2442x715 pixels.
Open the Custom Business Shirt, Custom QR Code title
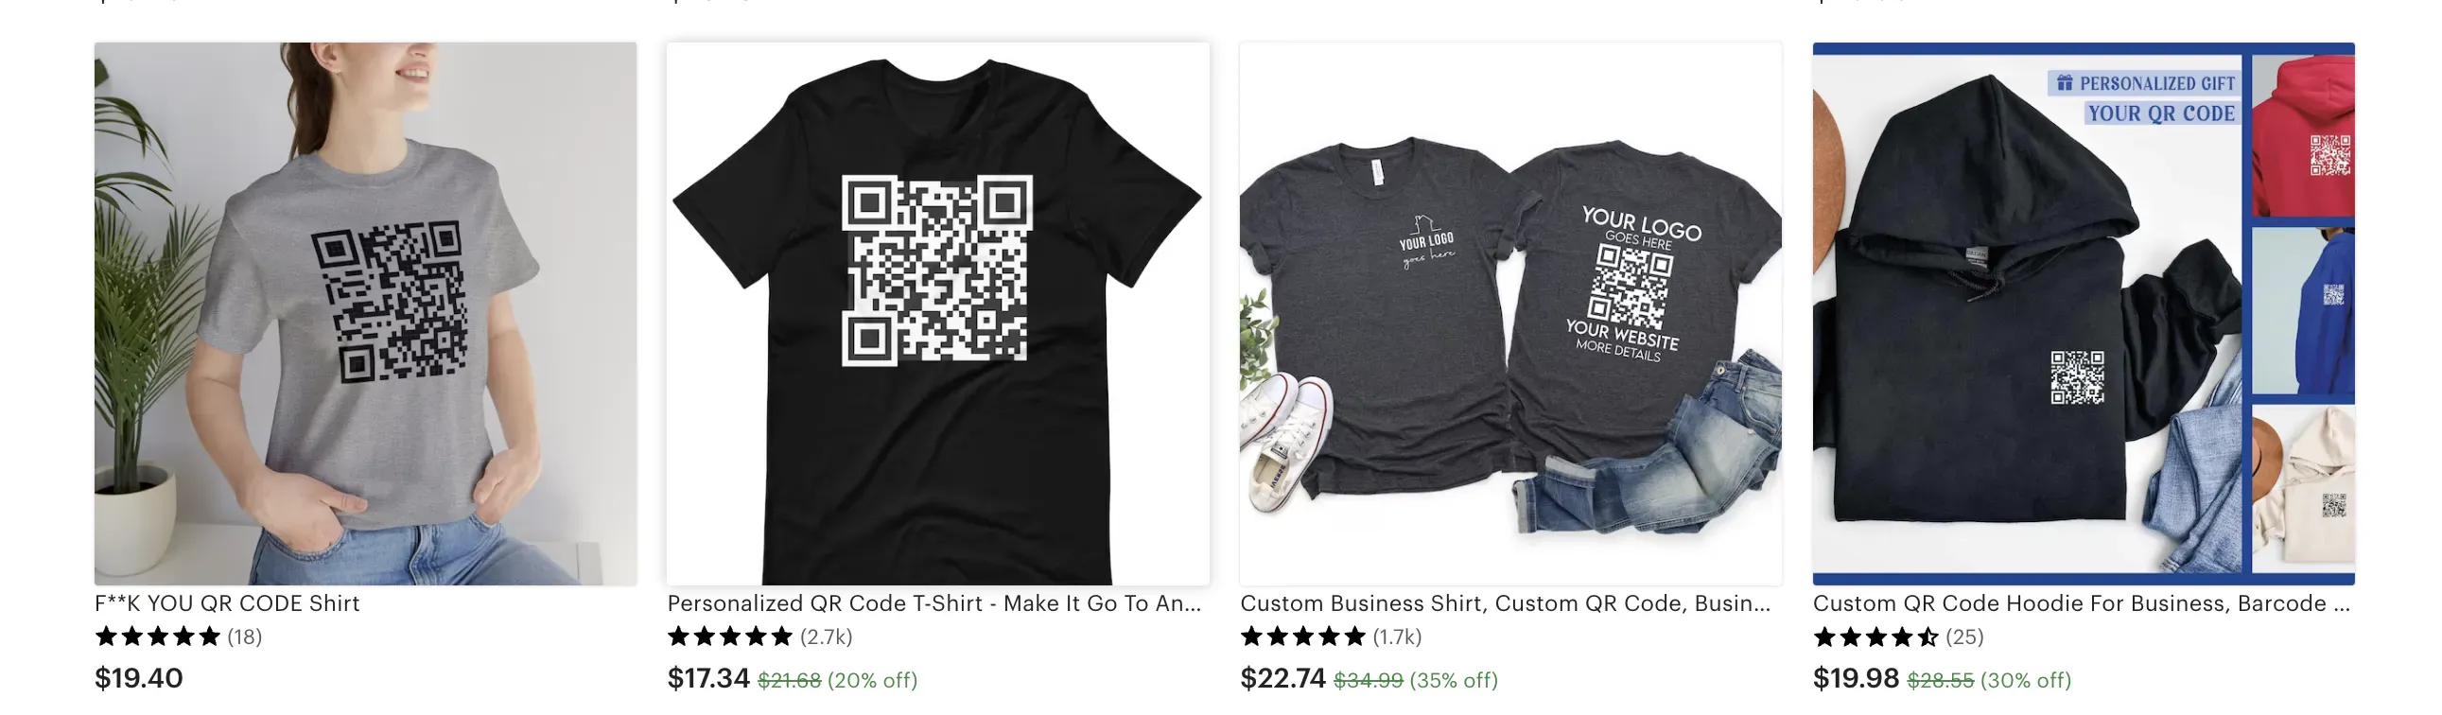tap(1505, 603)
